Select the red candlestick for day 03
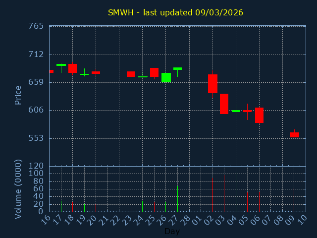317x238 pixels. pyautogui.click(x=224, y=104)
